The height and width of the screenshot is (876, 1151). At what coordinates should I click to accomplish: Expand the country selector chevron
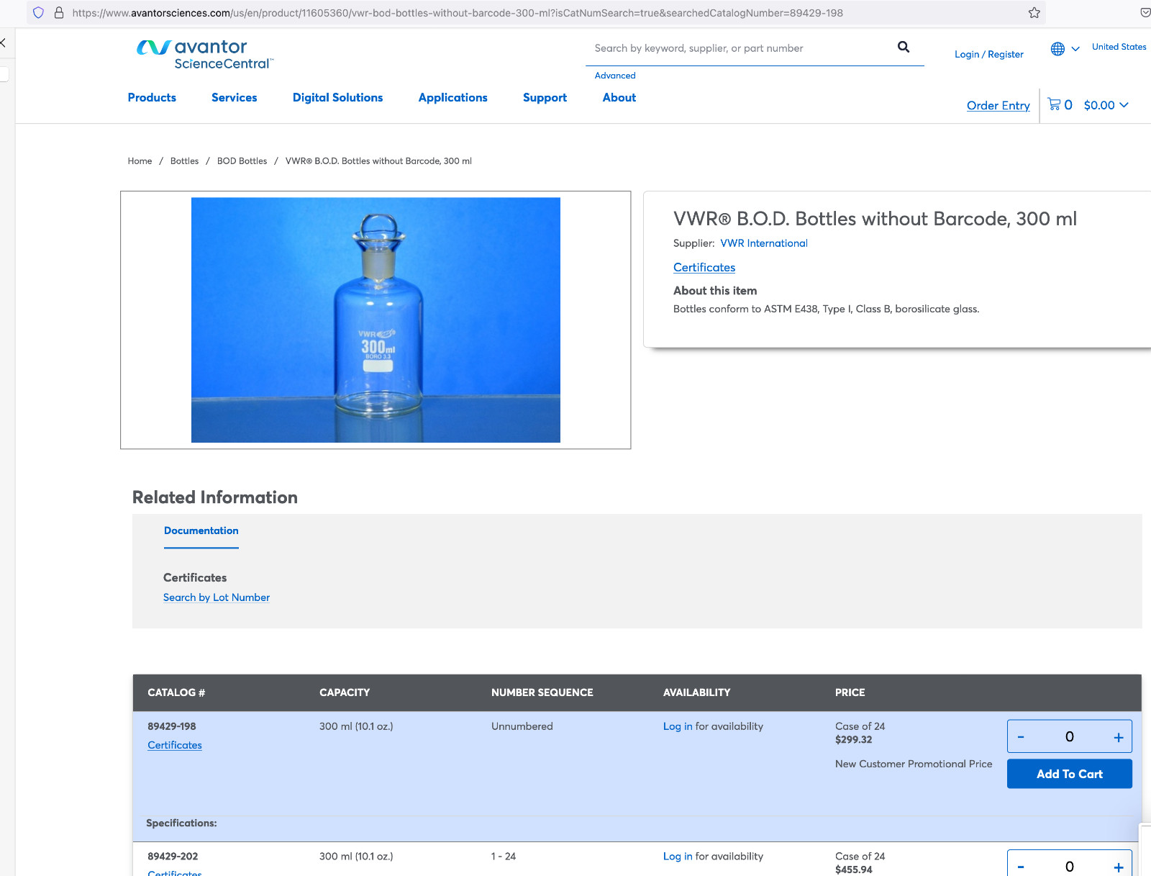click(x=1075, y=49)
